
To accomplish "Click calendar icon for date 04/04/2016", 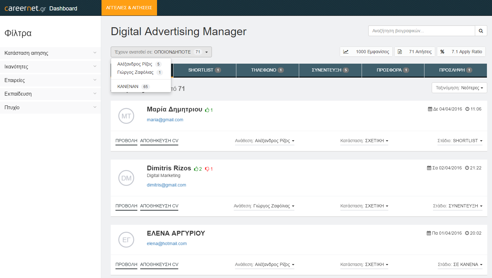I will pyautogui.click(x=430, y=109).
